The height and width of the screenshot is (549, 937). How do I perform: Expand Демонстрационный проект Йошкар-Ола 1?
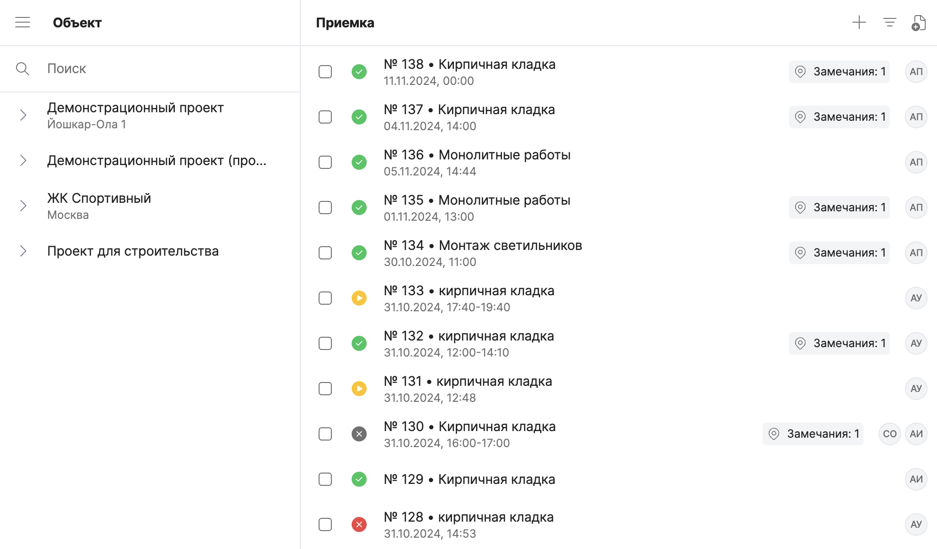[23, 115]
